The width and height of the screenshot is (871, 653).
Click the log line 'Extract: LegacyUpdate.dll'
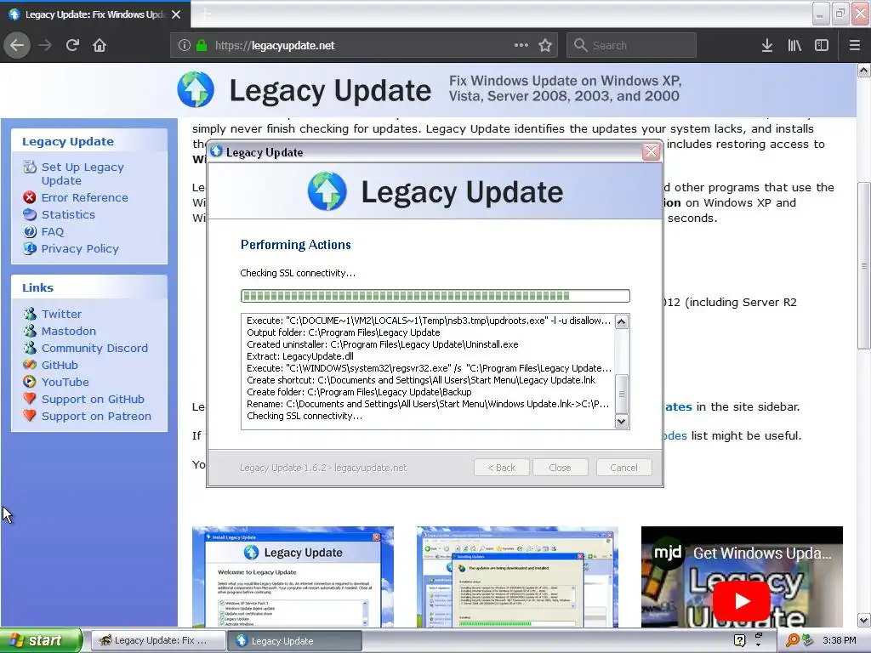[x=300, y=356]
